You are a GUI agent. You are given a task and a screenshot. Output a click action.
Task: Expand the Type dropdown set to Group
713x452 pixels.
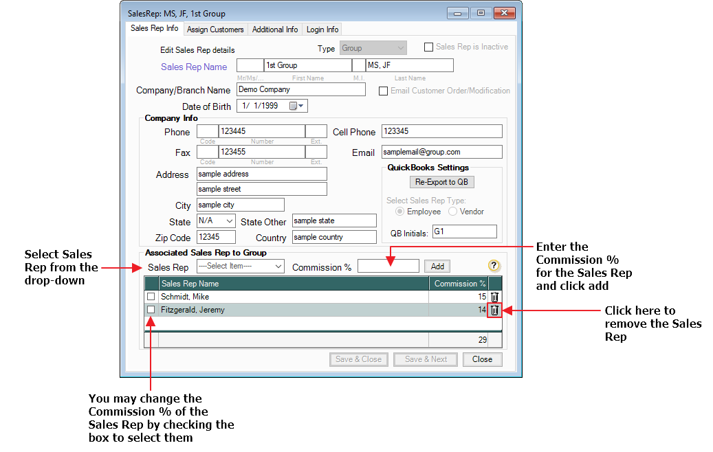[x=373, y=48]
